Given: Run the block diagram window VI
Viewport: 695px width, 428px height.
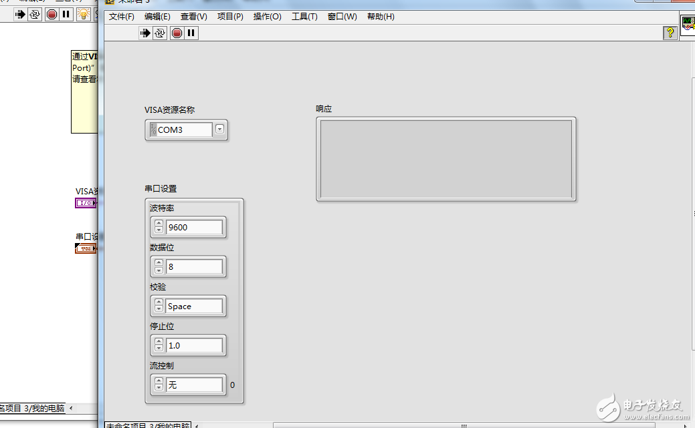Looking at the screenshot, I should pos(20,15).
